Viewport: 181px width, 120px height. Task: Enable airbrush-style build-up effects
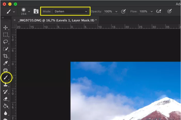tap(159, 11)
